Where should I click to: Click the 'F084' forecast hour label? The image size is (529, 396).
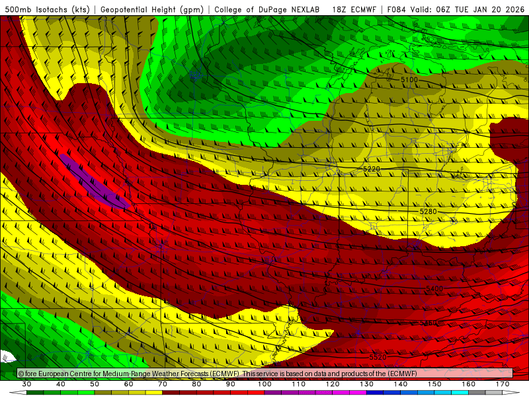396,9
